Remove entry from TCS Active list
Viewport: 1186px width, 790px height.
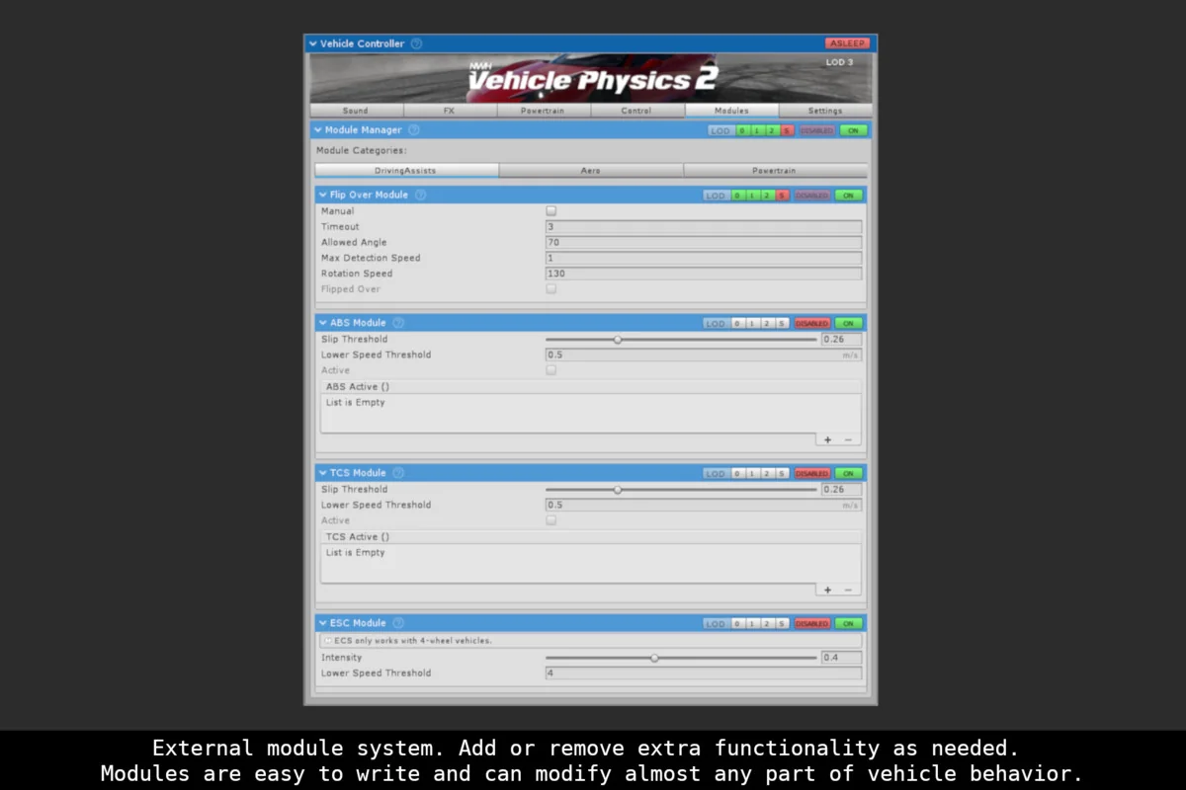click(848, 591)
